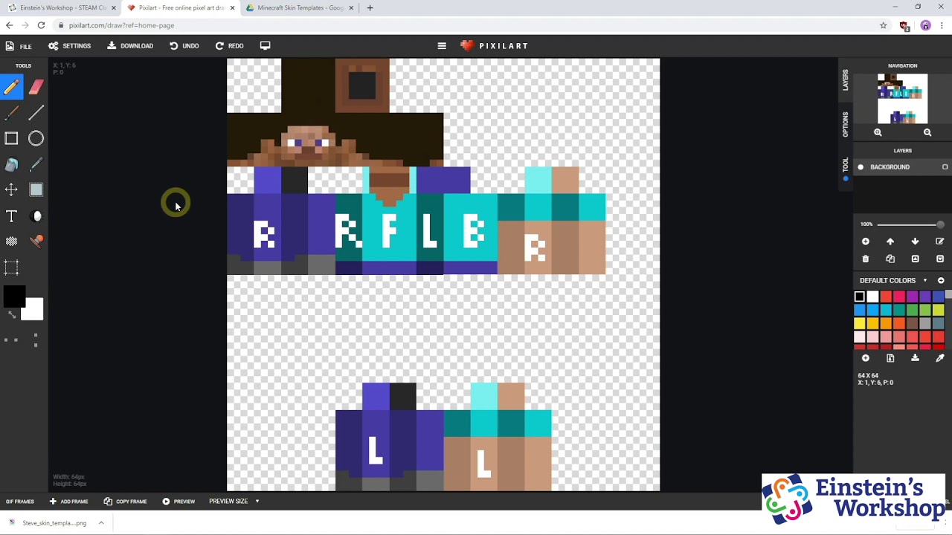Swap primary and secondary colors
Viewport: 952px width, 535px height.
click(x=12, y=314)
